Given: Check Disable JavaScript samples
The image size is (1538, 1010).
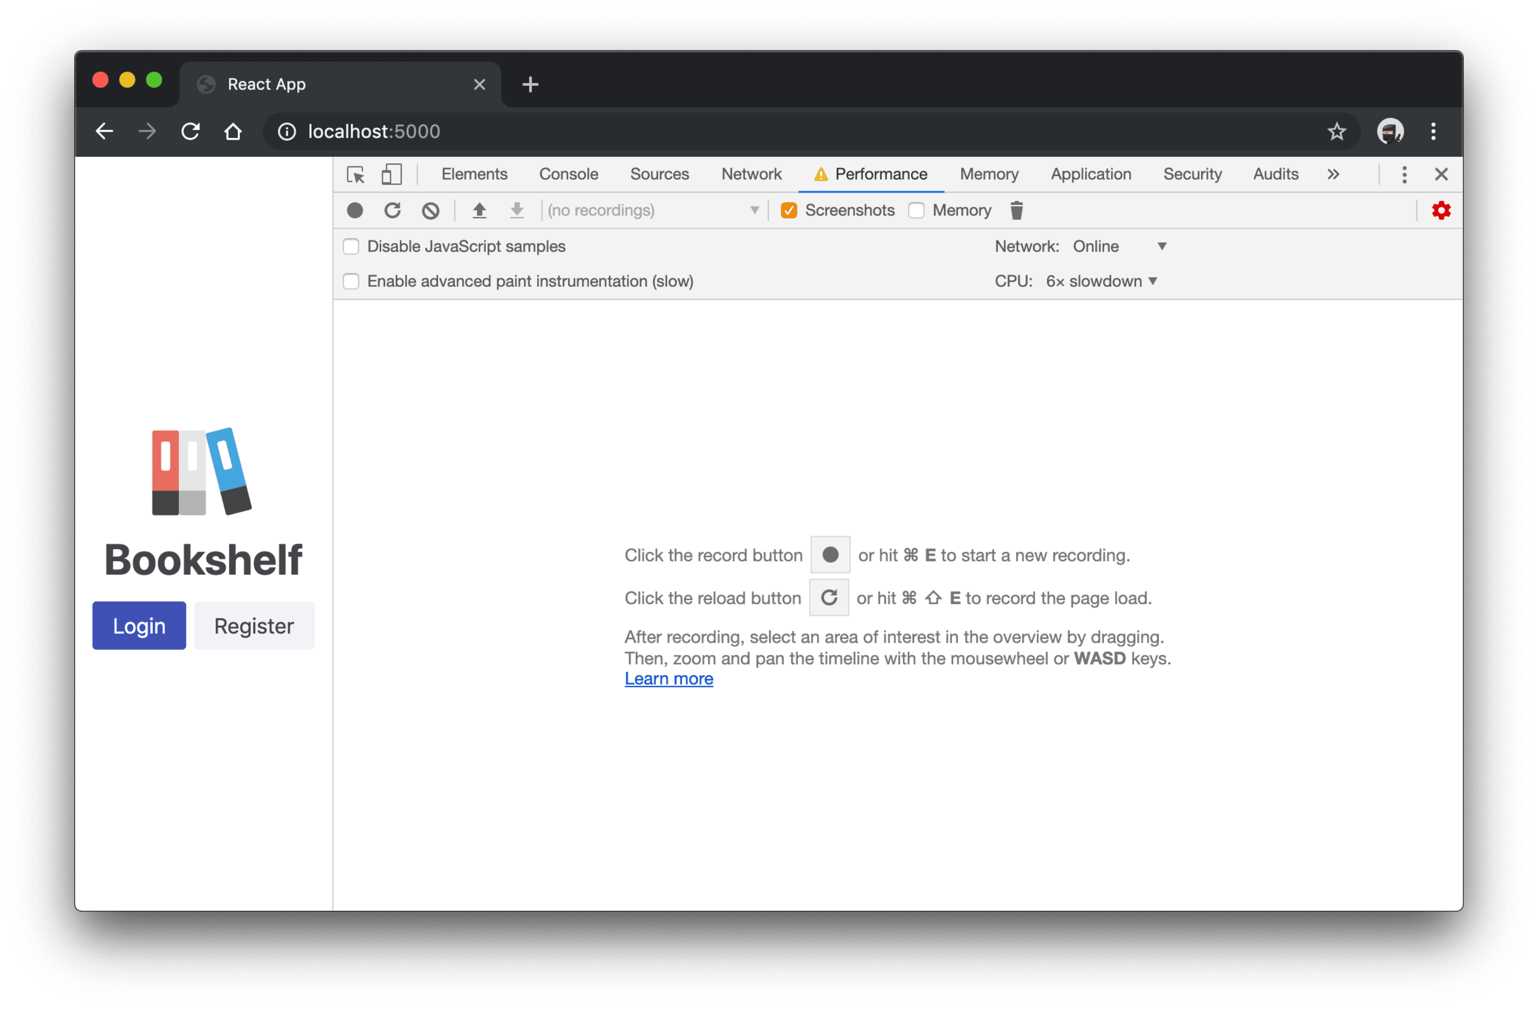Looking at the screenshot, I should point(351,247).
